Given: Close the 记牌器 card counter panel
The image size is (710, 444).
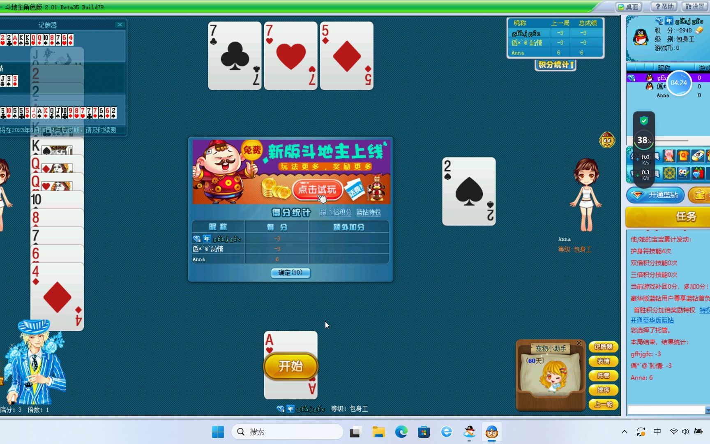Looking at the screenshot, I should point(120,25).
